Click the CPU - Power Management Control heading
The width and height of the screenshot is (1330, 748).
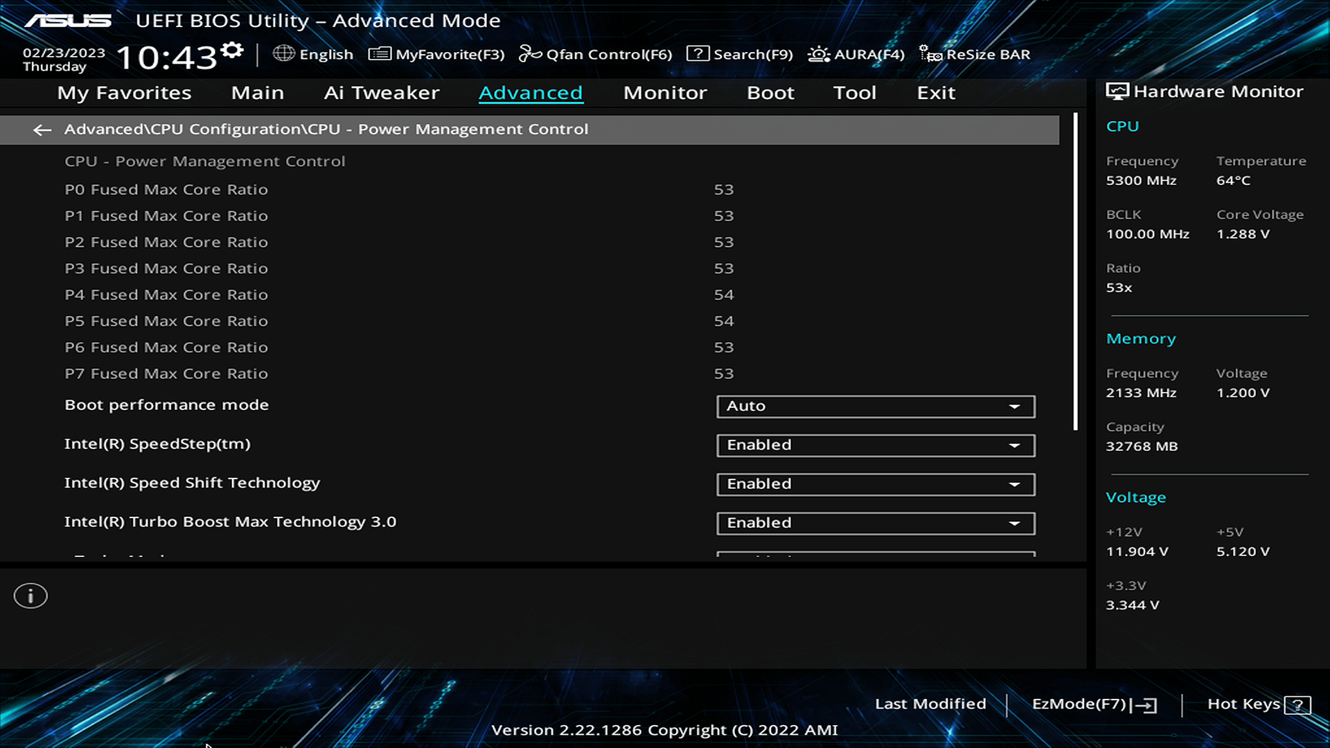click(204, 161)
